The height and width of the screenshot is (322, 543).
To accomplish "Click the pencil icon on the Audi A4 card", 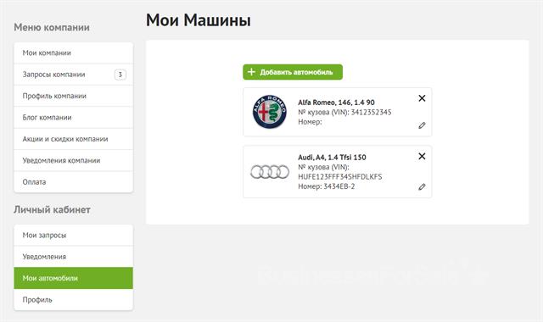I will coord(422,186).
